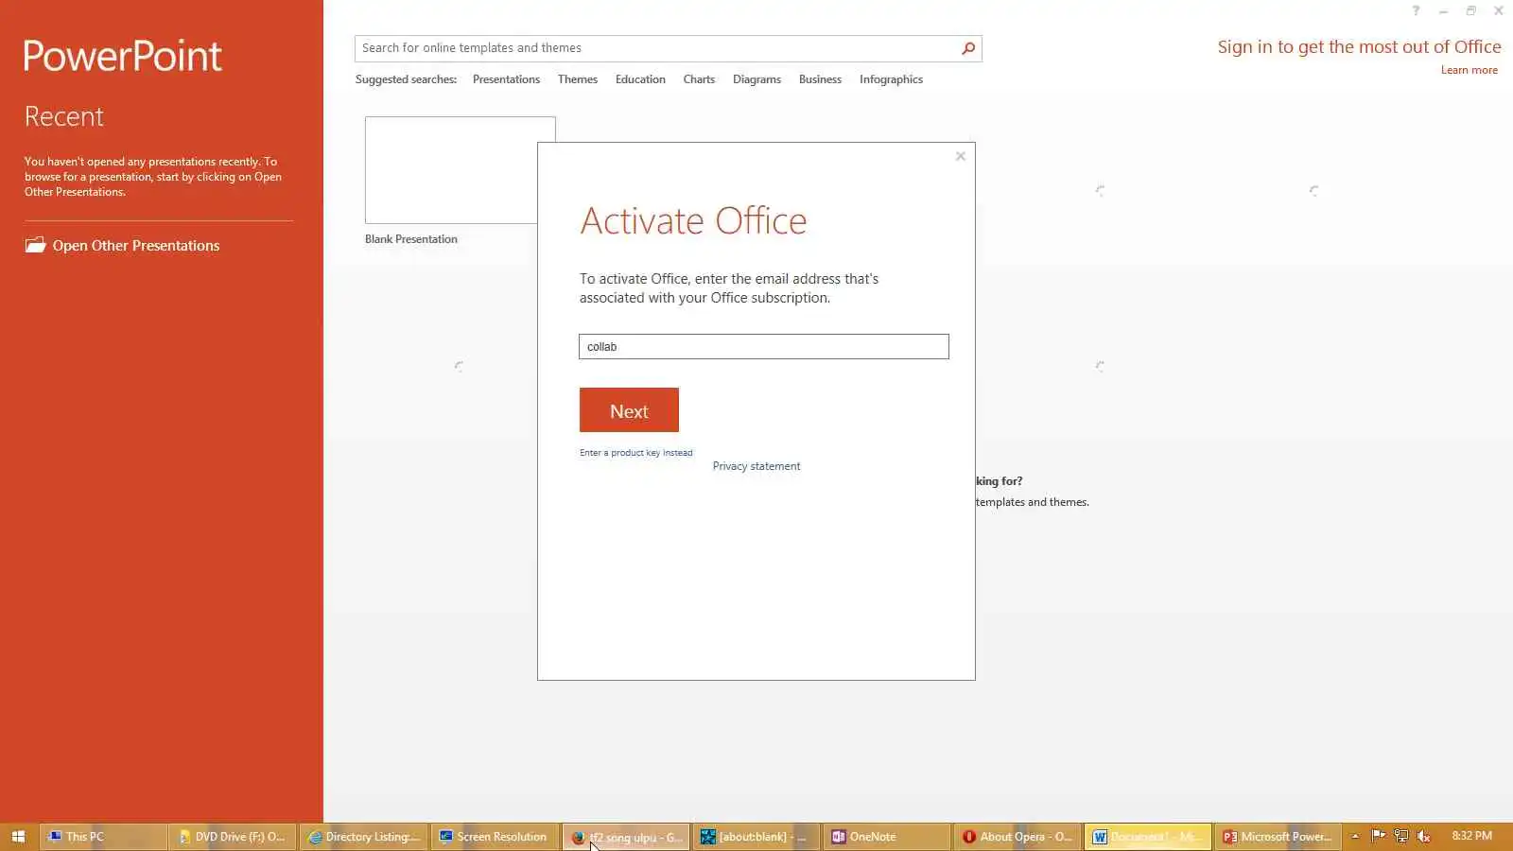Select Charts suggested search
This screenshot has height=851, width=1513.
tap(699, 79)
